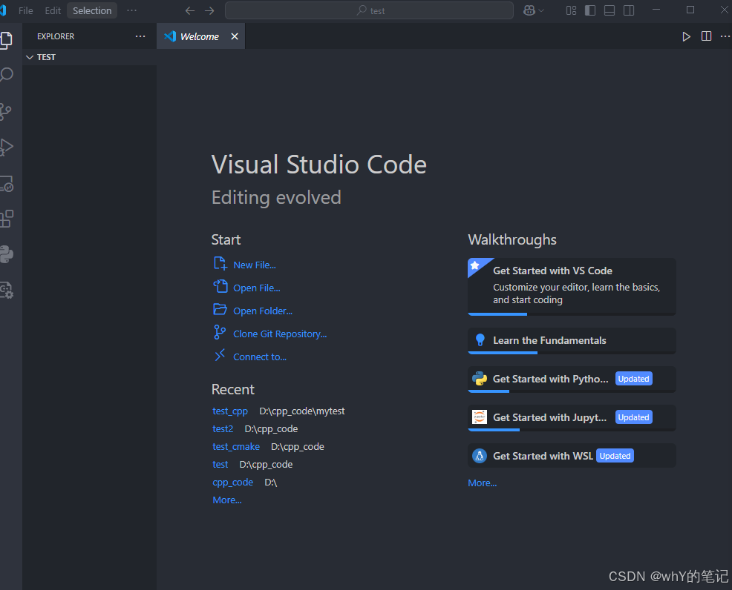Click the Open File link
Viewport: 732px width, 590px height.
[x=256, y=288]
